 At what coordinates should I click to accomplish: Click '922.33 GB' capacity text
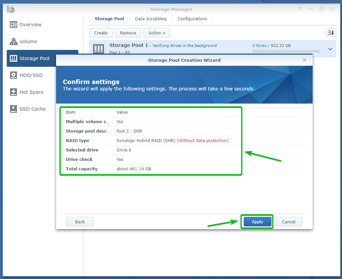[281, 46]
